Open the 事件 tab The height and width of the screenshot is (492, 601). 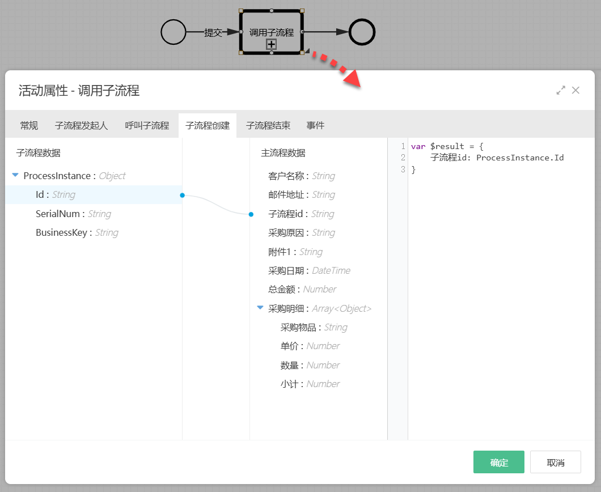[315, 125]
